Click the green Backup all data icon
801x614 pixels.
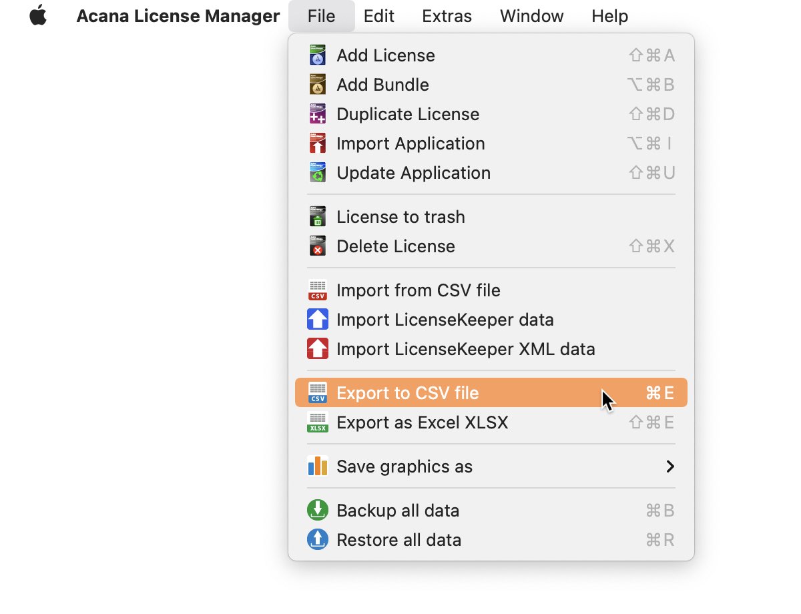(318, 511)
